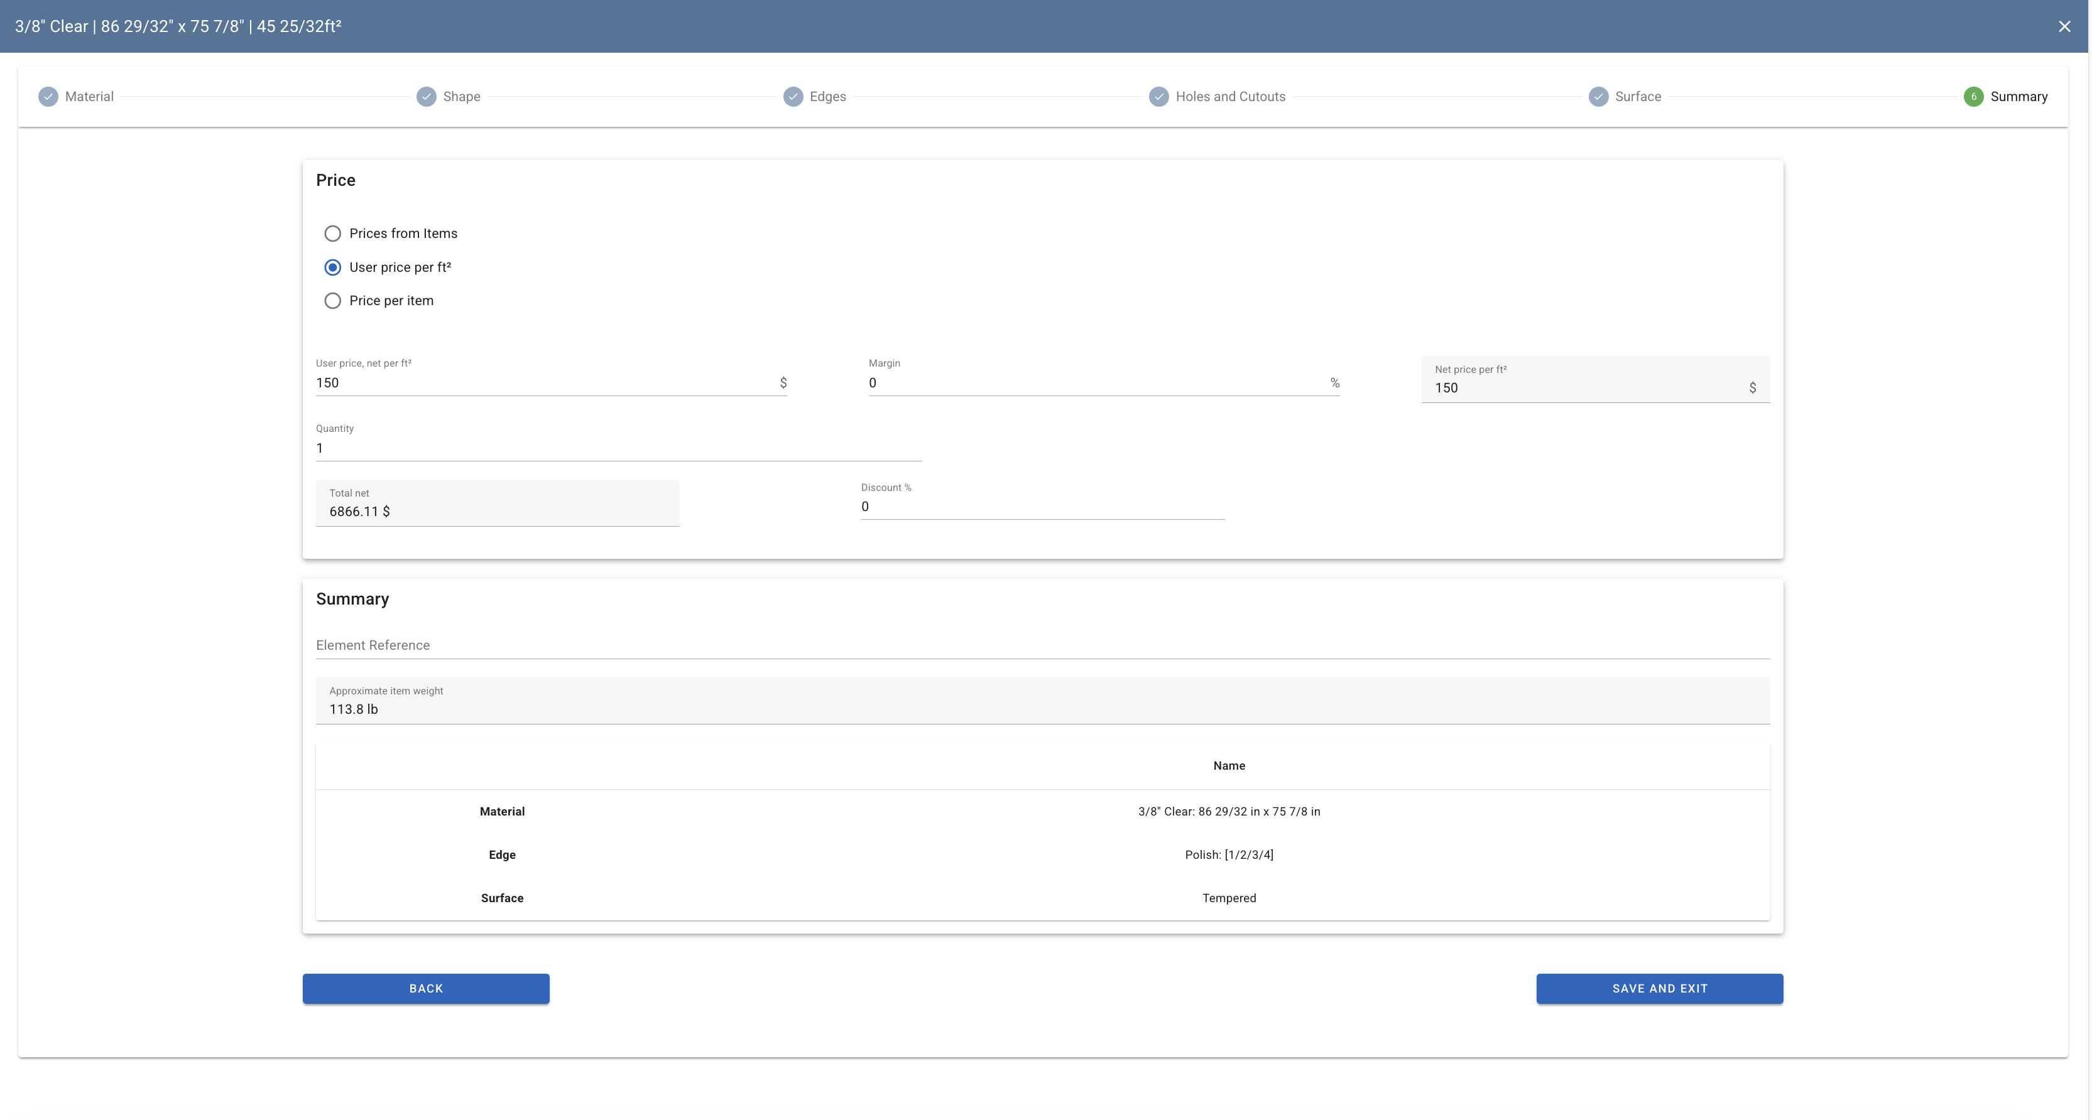Click the Shape step checkmark icon

(x=427, y=97)
